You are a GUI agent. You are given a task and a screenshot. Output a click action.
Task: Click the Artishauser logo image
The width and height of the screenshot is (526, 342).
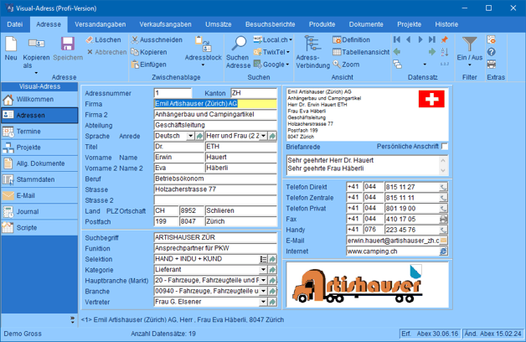[x=368, y=285]
